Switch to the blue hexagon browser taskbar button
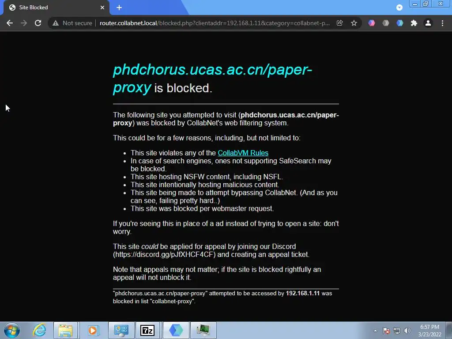The image size is (452, 339). pos(176,330)
